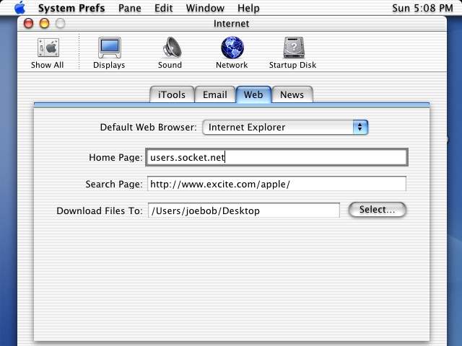This screenshot has height=346, width=462.
Task: Open the System Prefs menu
Action: (71, 8)
